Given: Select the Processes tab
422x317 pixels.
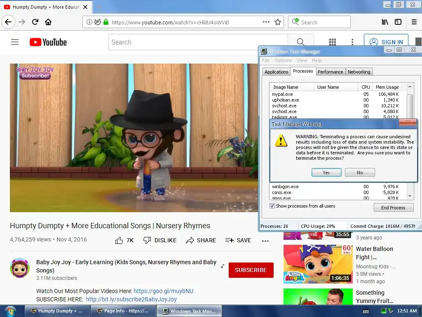Looking at the screenshot, I should tap(303, 71).
